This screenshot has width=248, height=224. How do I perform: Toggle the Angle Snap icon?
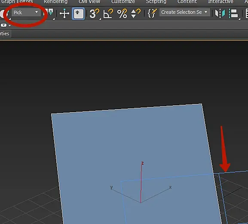point(108,14)
